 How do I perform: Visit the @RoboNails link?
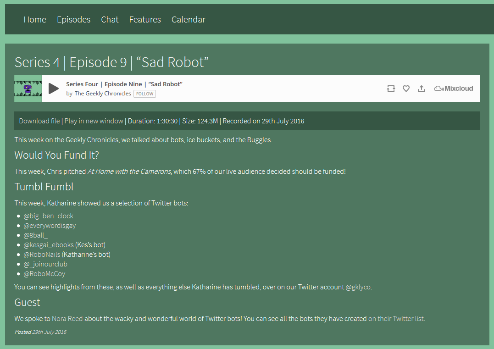(x=42, y=255)
